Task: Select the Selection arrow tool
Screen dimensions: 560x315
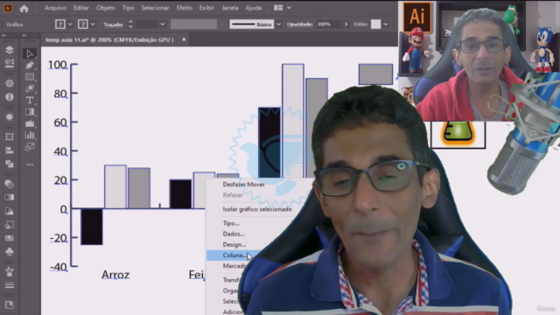Action: (x=30, y=53)
